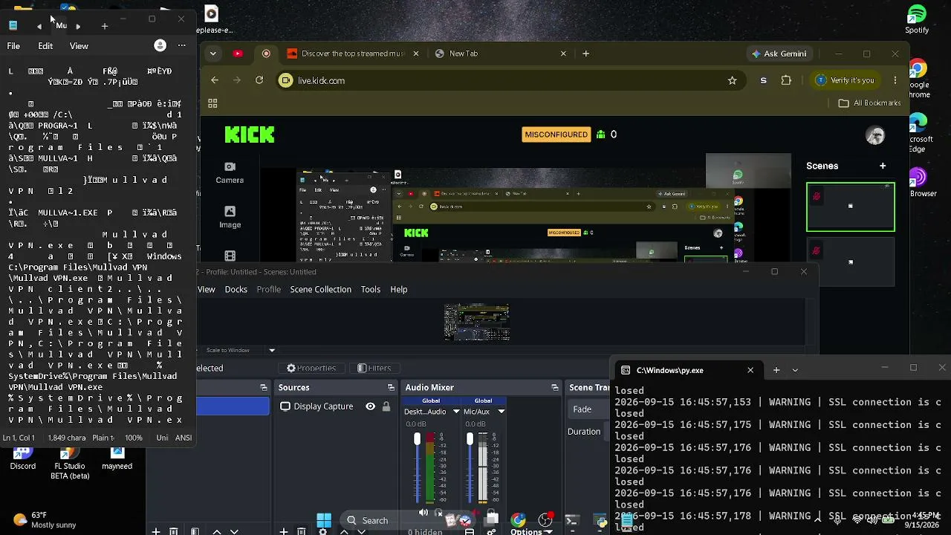Open Chrome extensions puzzle icon
This screenshot has width=951, height=535.
tap(786, 80)
